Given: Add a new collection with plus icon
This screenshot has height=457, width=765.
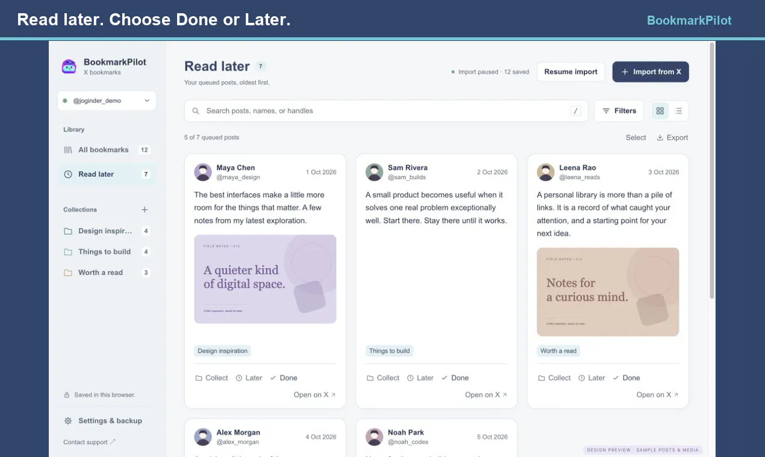Looking at the screenshot, I should tap(145, 210).
